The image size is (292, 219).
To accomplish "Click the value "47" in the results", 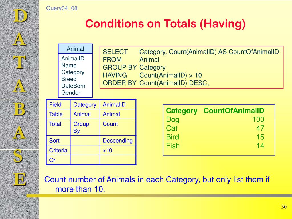I will point(260,128).
